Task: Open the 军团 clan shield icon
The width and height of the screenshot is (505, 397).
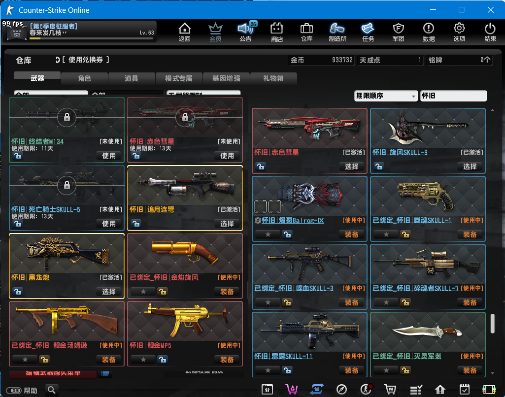Action: point(399,32)
